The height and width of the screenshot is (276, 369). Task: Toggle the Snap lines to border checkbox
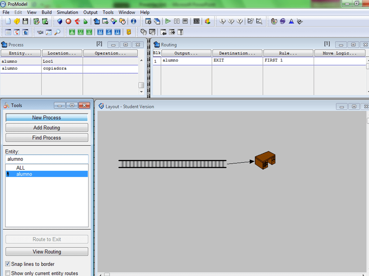click(8, 264)
